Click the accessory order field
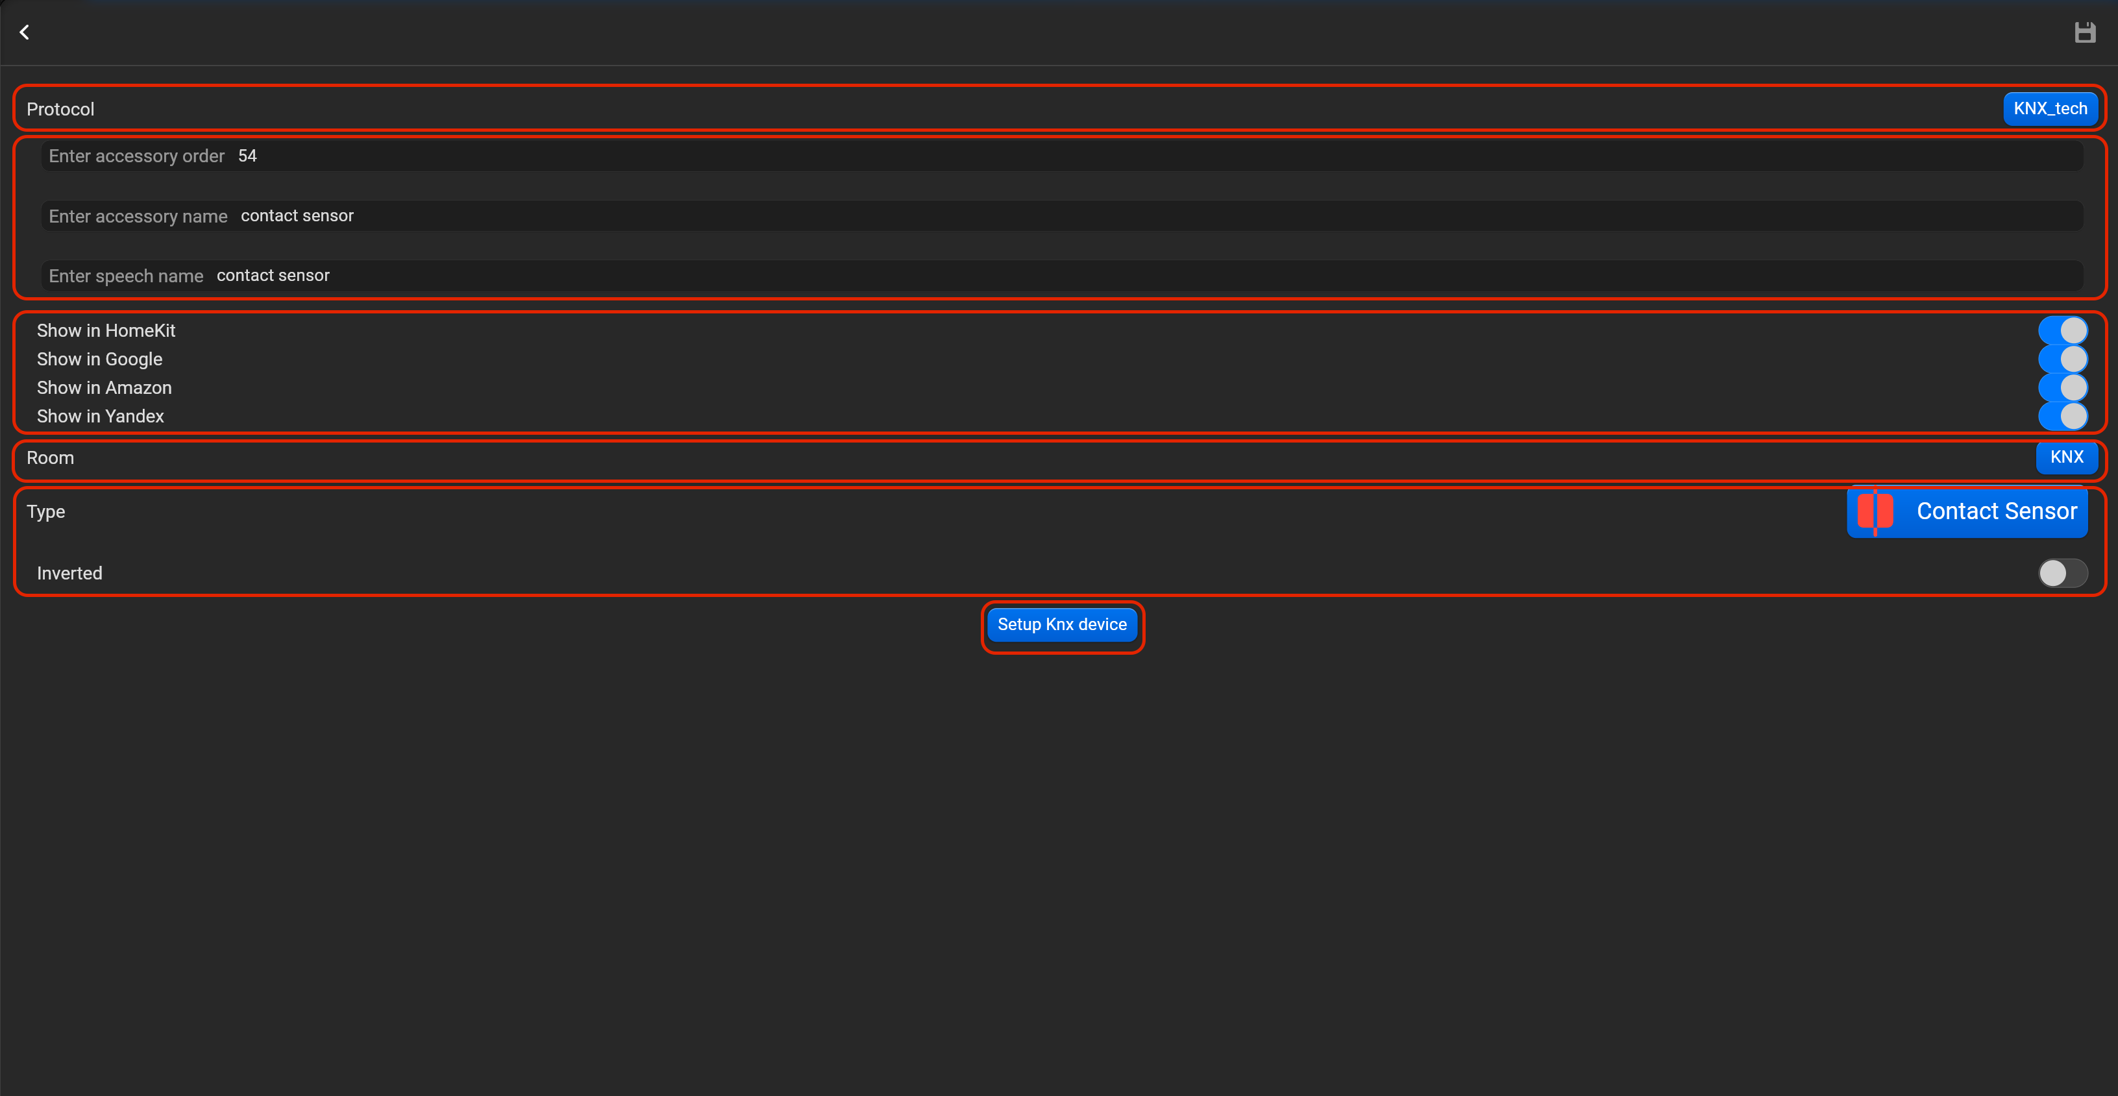This screenshot has width=2118, height=1096. (1061, 156)
